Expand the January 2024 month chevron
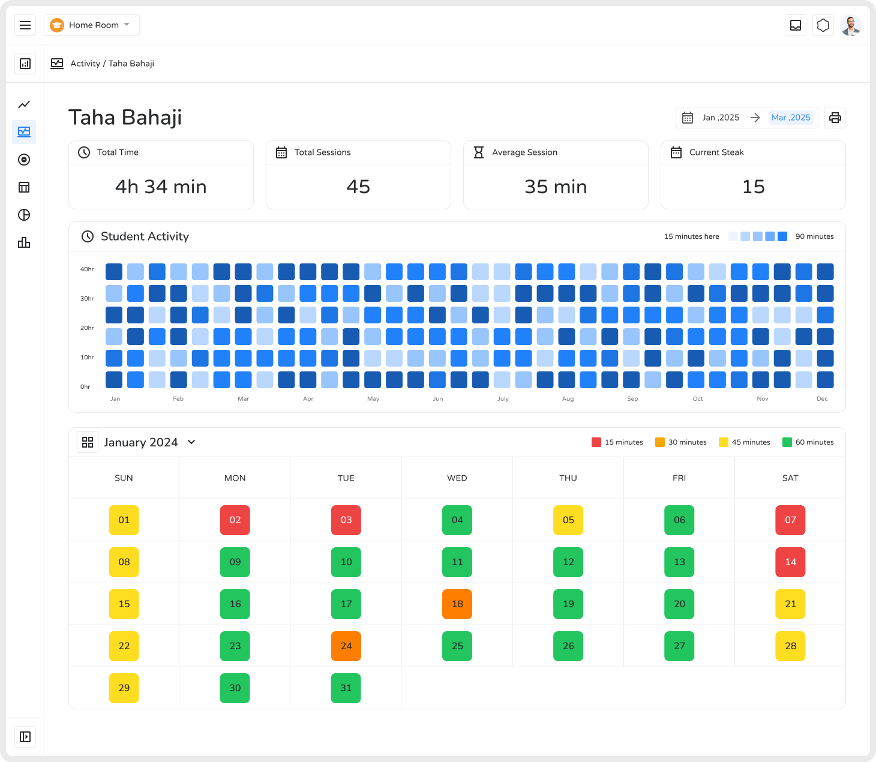This screenshot has width=876, height=762. tap(191, 442)
